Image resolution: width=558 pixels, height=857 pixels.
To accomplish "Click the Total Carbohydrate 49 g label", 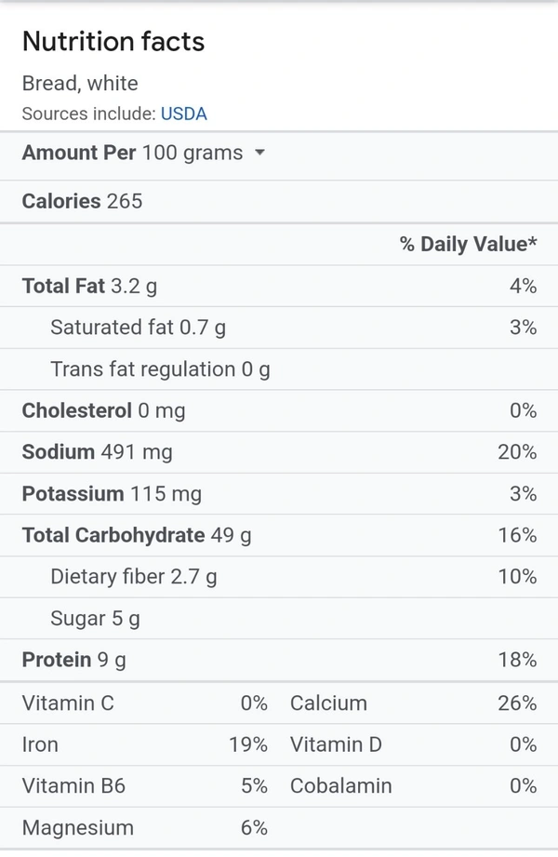I will pos(137,535).
